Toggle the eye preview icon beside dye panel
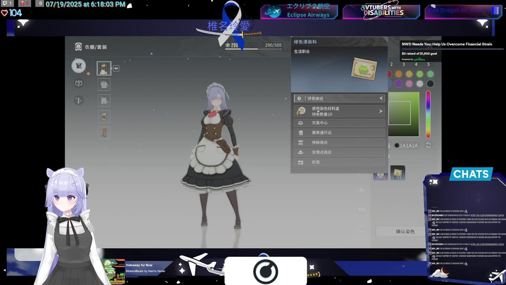 pos(361,210)
